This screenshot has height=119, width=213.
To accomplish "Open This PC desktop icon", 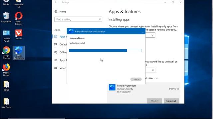I will pos(6,3).
